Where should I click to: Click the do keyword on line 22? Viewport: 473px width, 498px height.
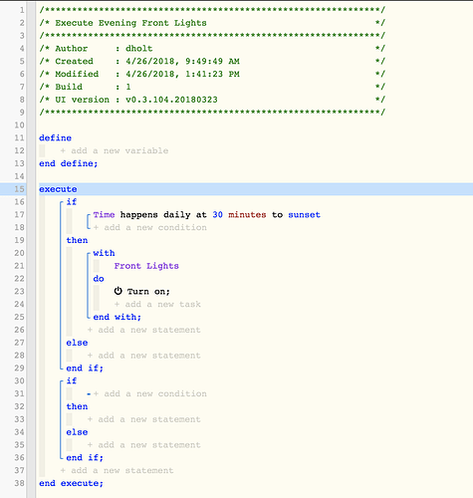[x=99, y=279]
